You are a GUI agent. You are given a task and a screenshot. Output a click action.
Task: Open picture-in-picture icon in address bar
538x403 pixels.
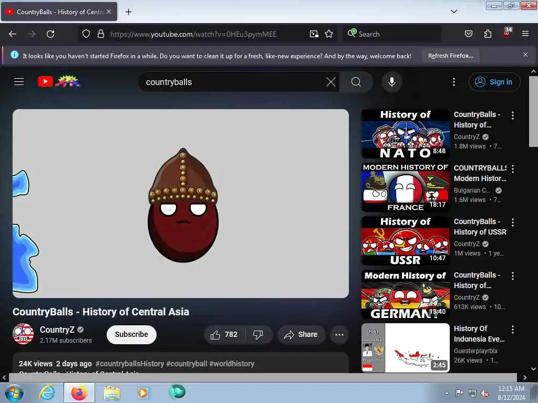click(x=314, y=34)
